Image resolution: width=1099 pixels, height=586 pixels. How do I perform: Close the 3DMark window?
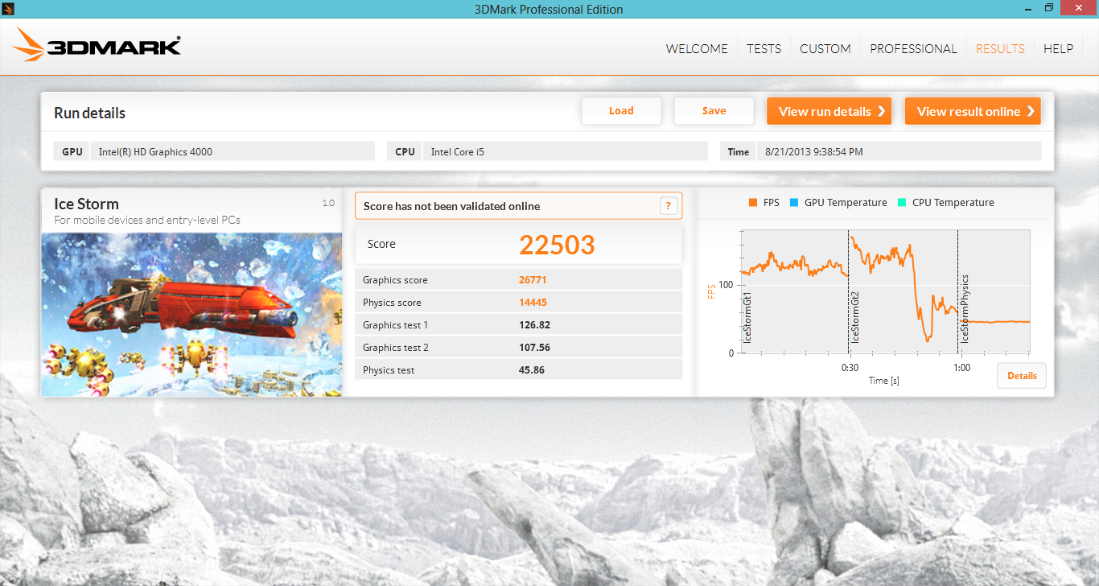coord(1080,7)
